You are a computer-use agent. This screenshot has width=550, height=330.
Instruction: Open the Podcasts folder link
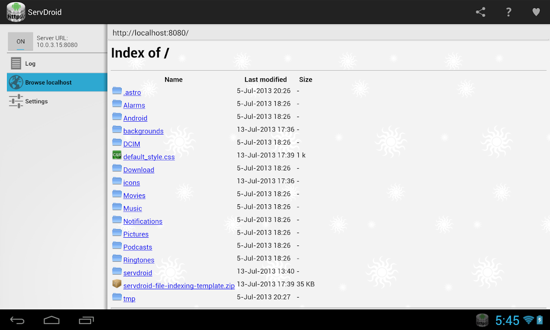point(138,247)
